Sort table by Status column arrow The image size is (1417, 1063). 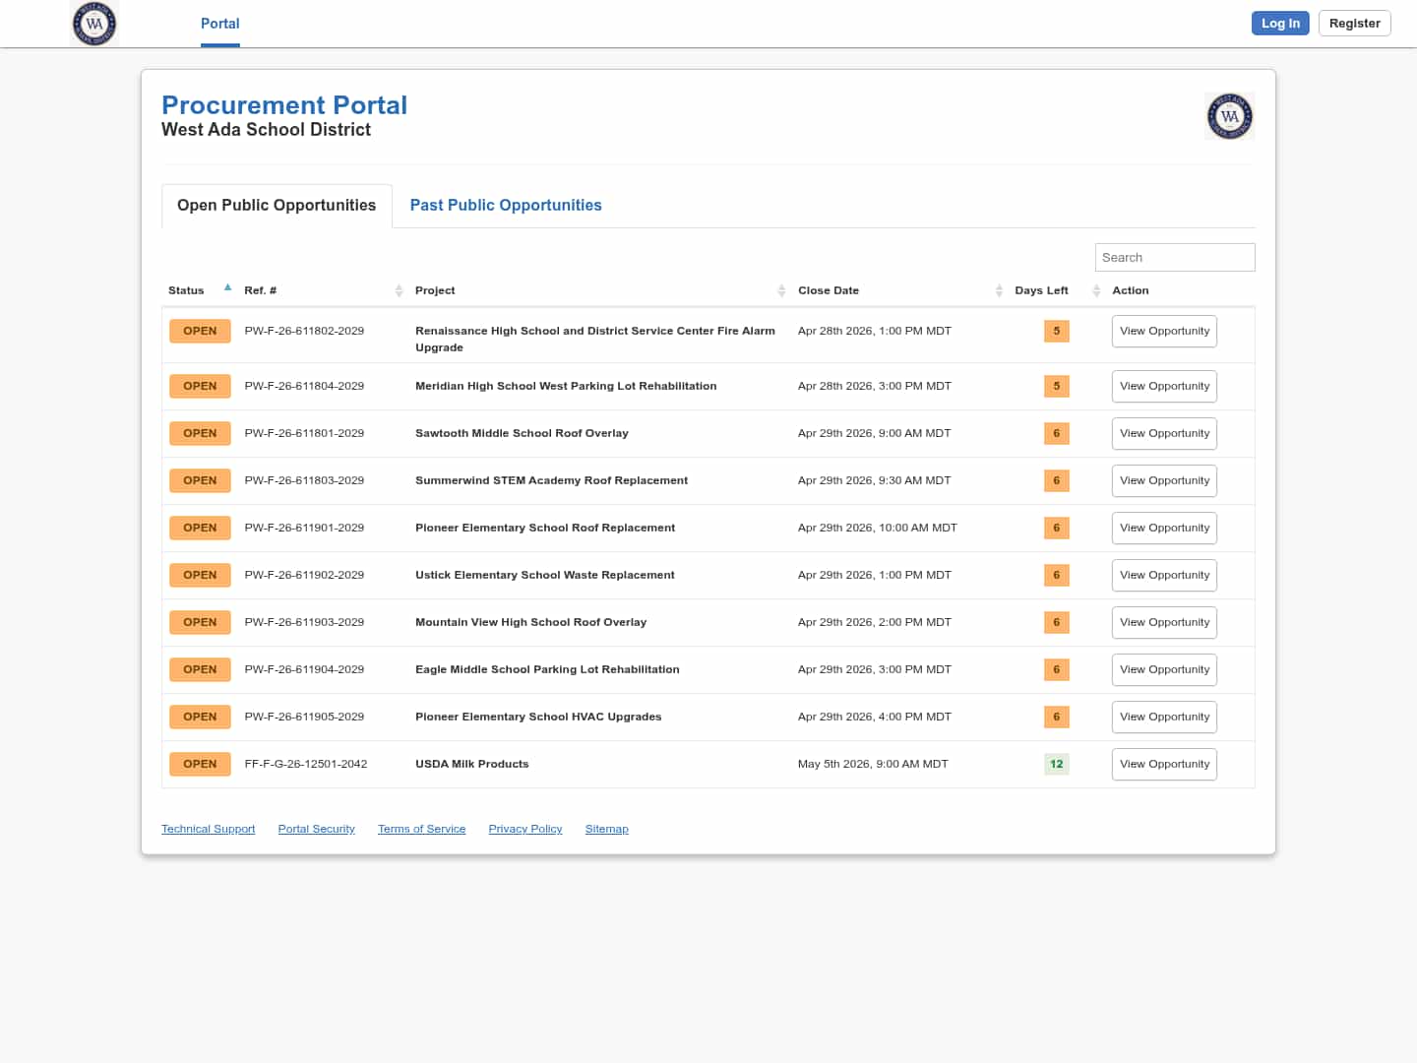tap(227, 288)
